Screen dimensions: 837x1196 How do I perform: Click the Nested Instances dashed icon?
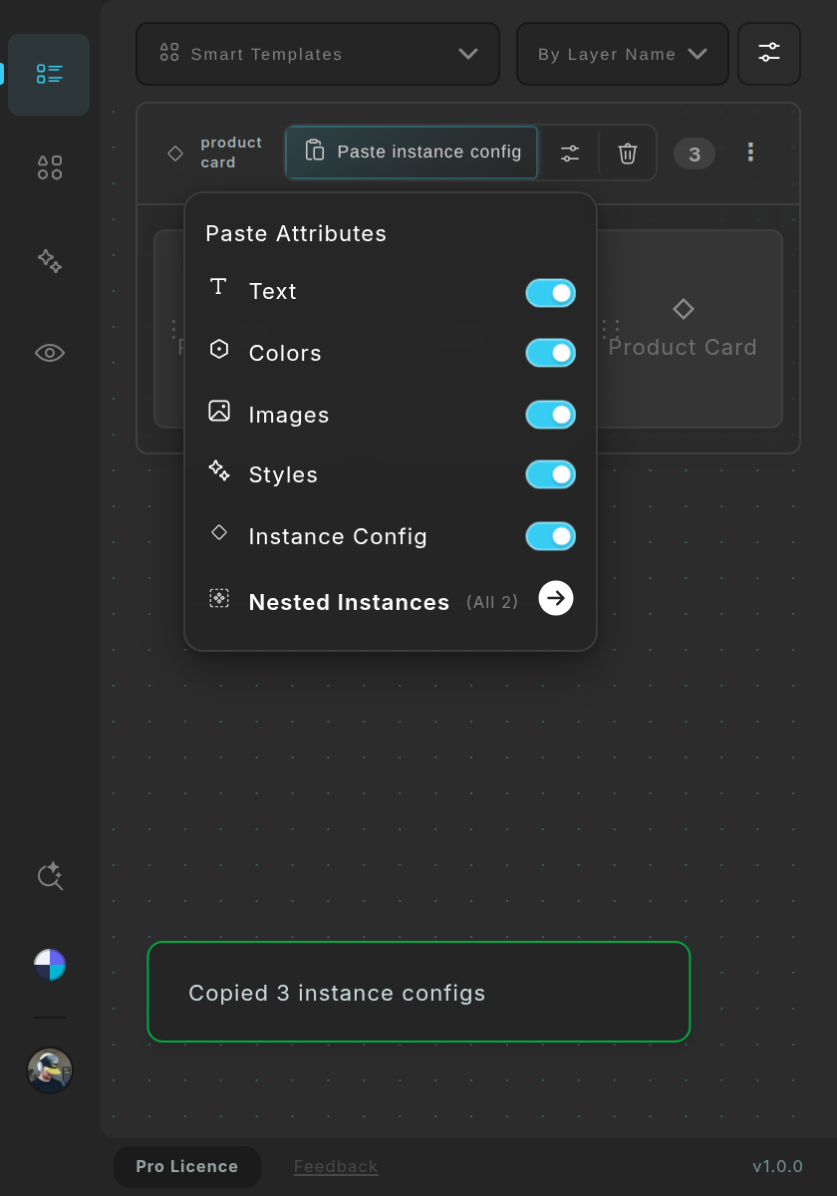219,598
